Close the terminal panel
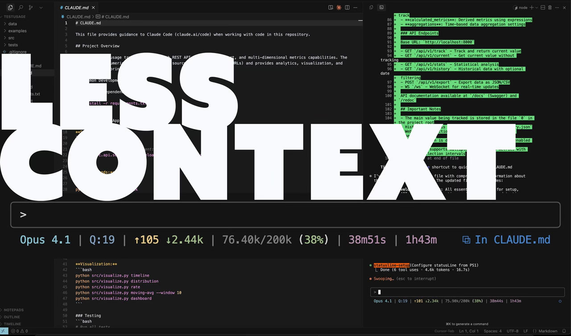 tap(565, 8)
